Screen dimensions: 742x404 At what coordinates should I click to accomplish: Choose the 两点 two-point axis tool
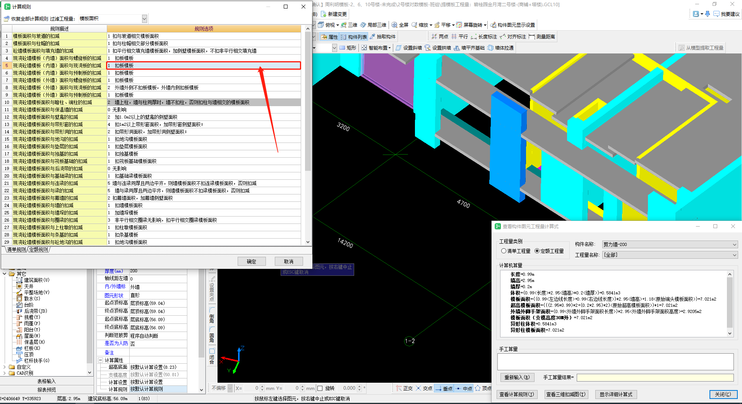(440, 36)
